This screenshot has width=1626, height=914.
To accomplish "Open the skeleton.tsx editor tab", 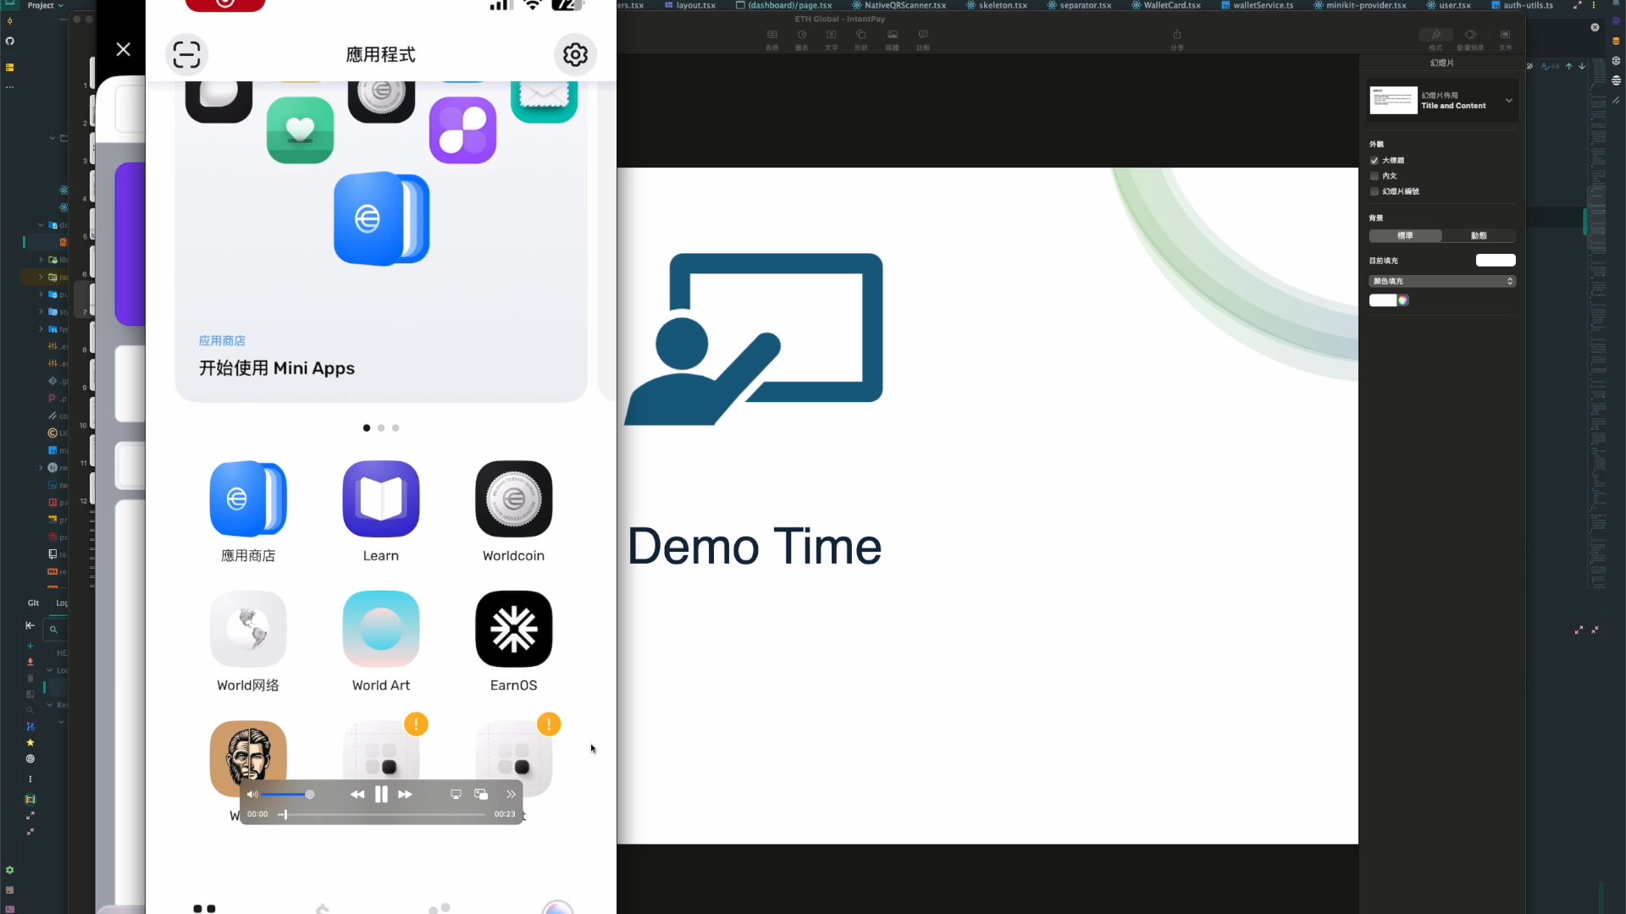I will [x=997, y=5].
